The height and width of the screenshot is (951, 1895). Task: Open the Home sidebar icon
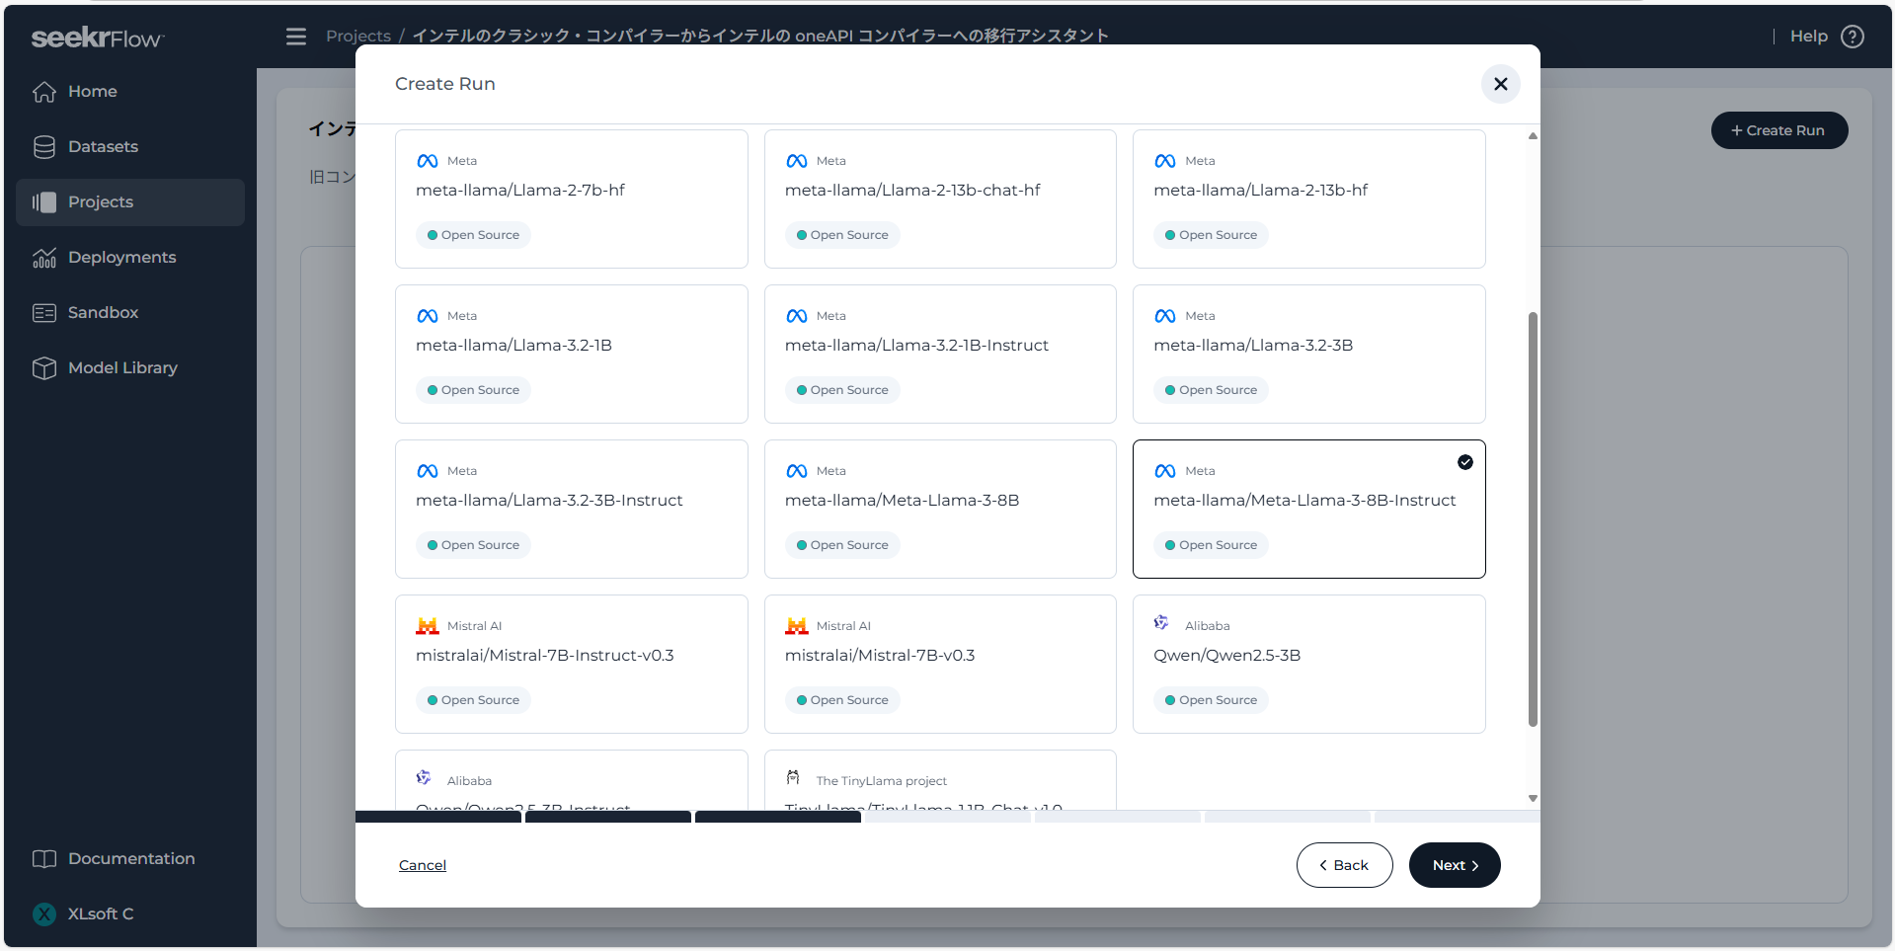click(x=43, y=92)
